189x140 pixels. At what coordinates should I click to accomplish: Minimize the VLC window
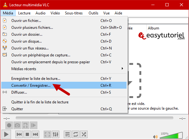pyautogui.click(x=153, y=5)
